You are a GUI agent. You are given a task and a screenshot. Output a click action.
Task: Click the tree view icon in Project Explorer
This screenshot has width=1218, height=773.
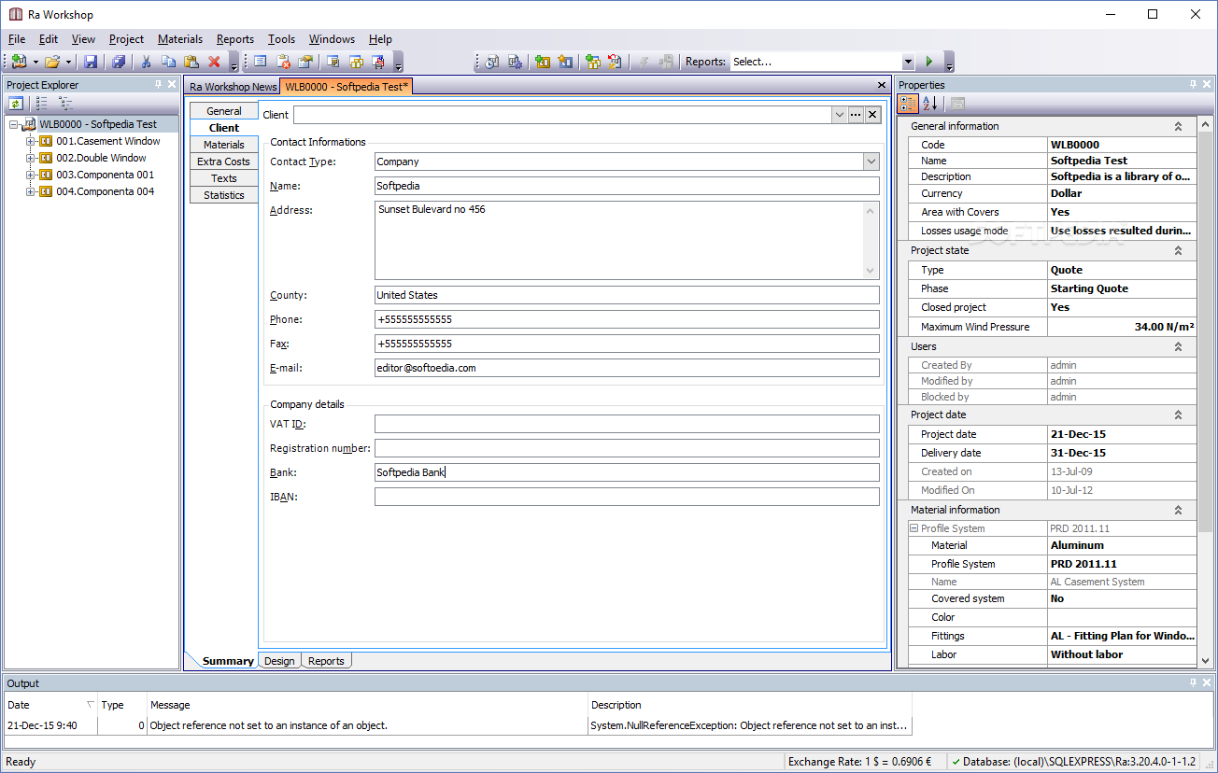tap(65, 104)
